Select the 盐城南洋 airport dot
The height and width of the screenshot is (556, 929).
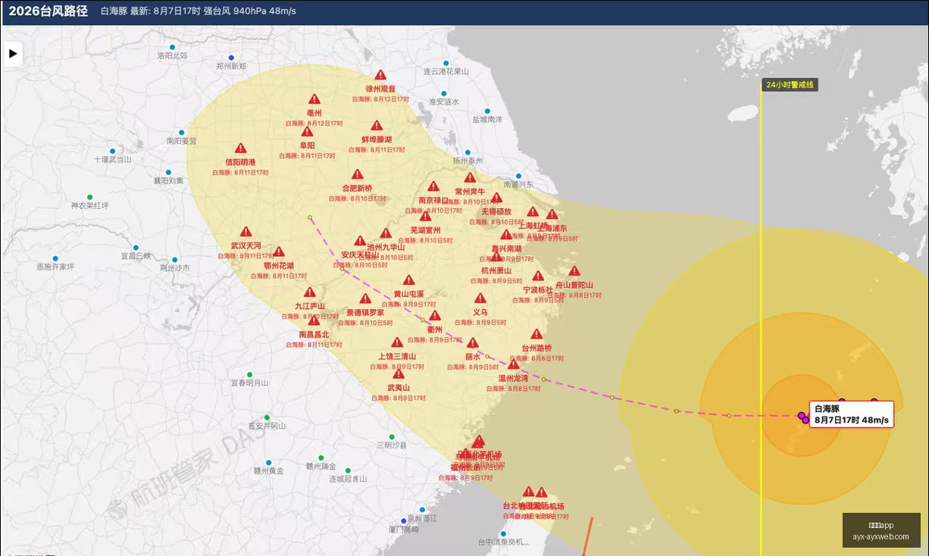tap(486, 111)
